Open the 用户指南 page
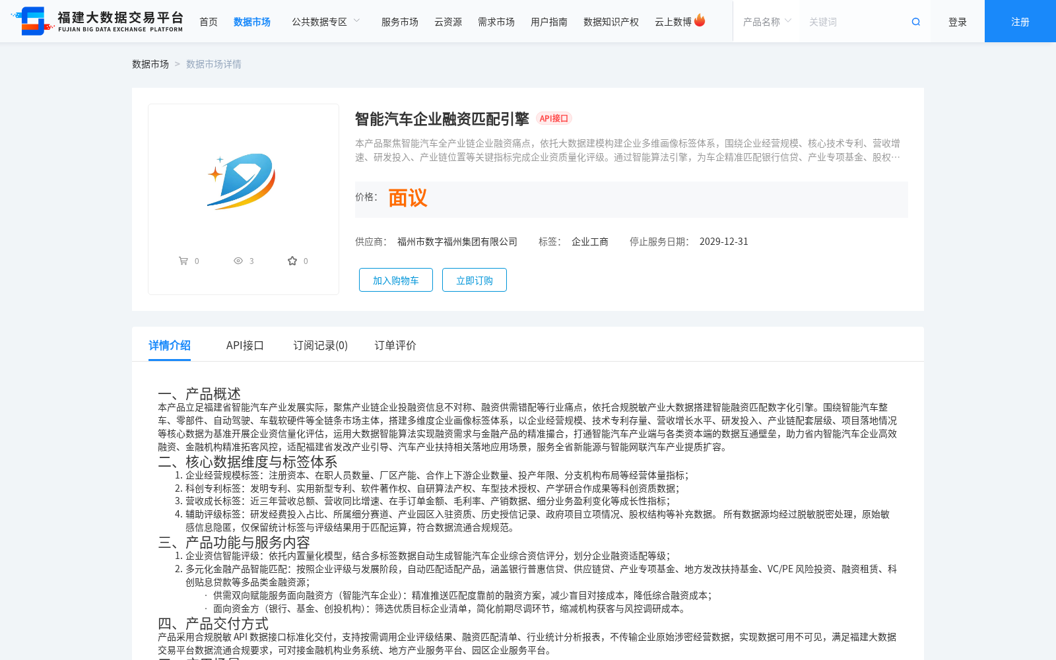 [549, 22]
